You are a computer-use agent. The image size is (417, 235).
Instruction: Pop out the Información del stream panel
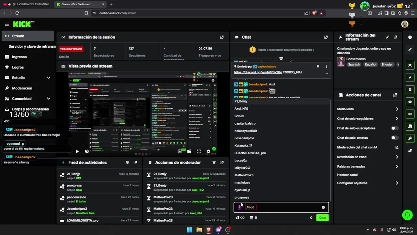395,37
